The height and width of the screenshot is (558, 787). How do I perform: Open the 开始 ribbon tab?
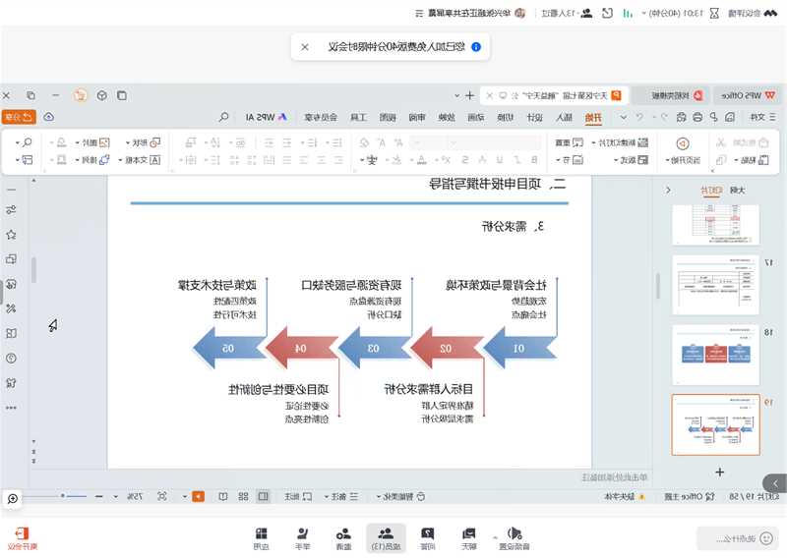(593, 117)
